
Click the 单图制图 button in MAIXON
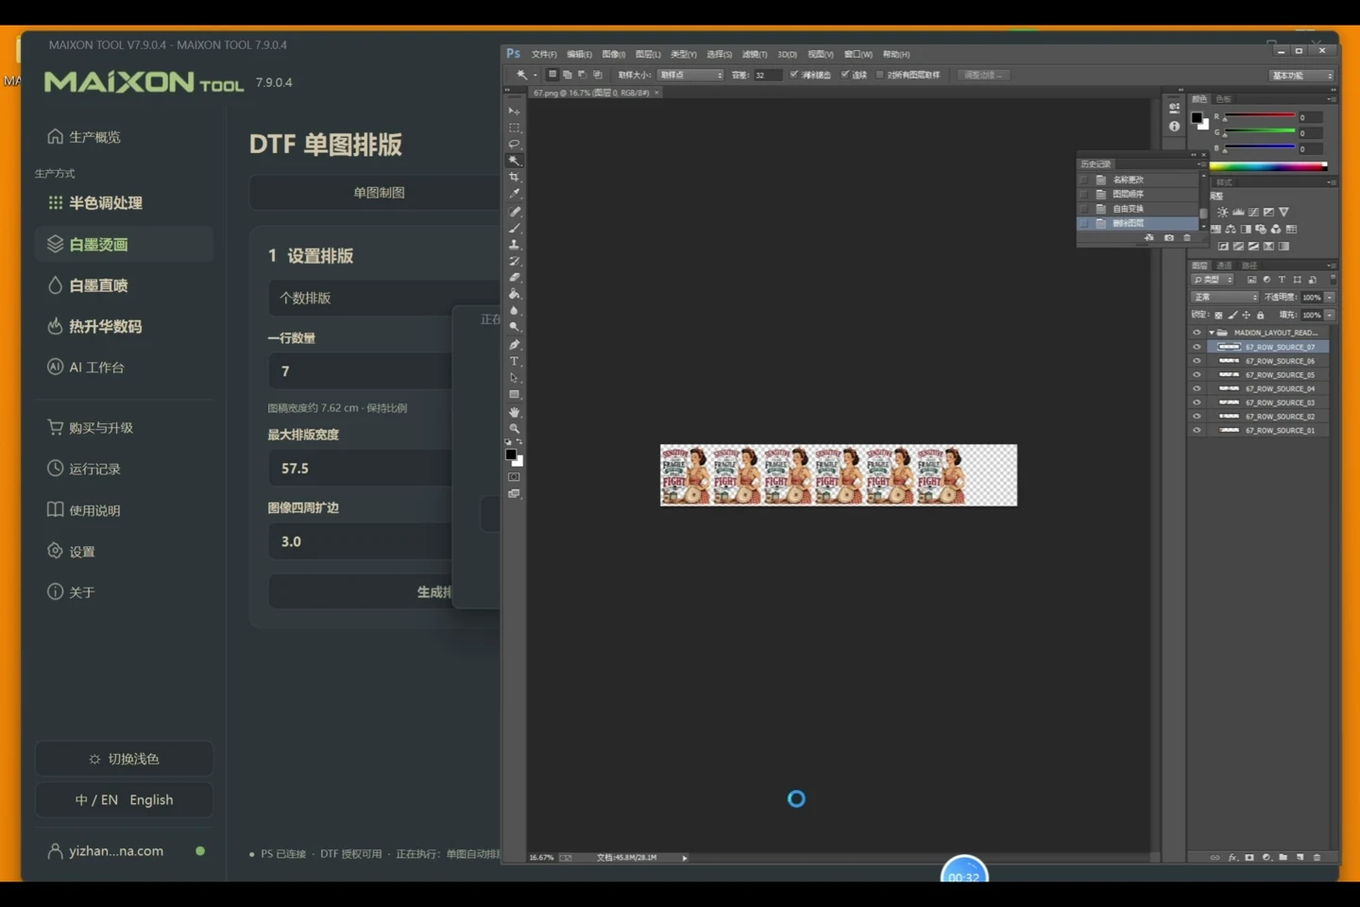tap(379, 193)
